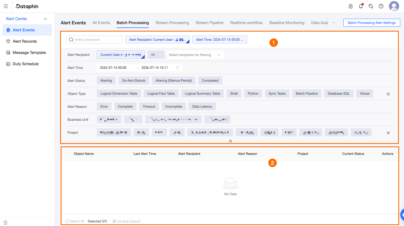The image size is (404, 226).
Task: Click the calendar icon in Alert Time
Action: (x=177, y=68)
